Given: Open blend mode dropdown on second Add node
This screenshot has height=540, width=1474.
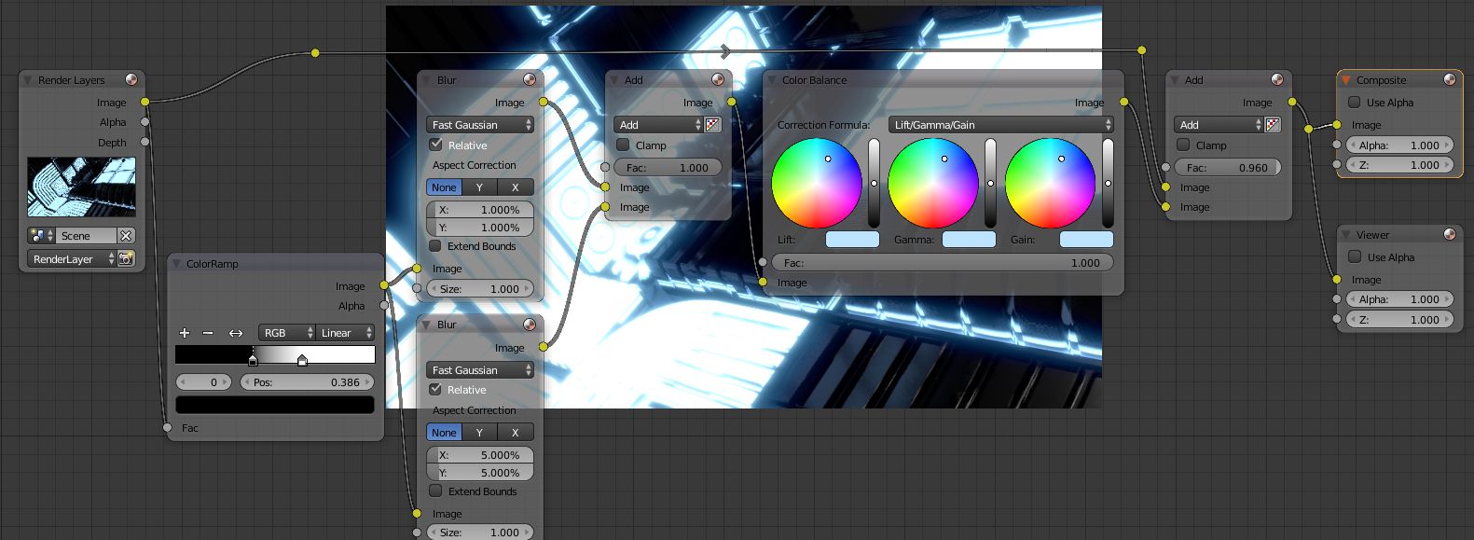Looking at the screenshot, I should click(1218, 125).
